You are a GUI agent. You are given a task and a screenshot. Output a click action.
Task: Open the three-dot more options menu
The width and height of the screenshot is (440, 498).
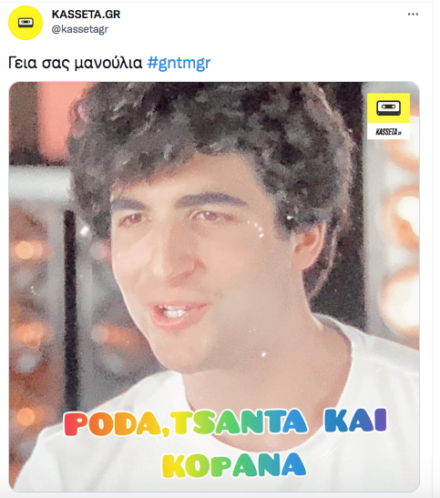click(413, 15)
